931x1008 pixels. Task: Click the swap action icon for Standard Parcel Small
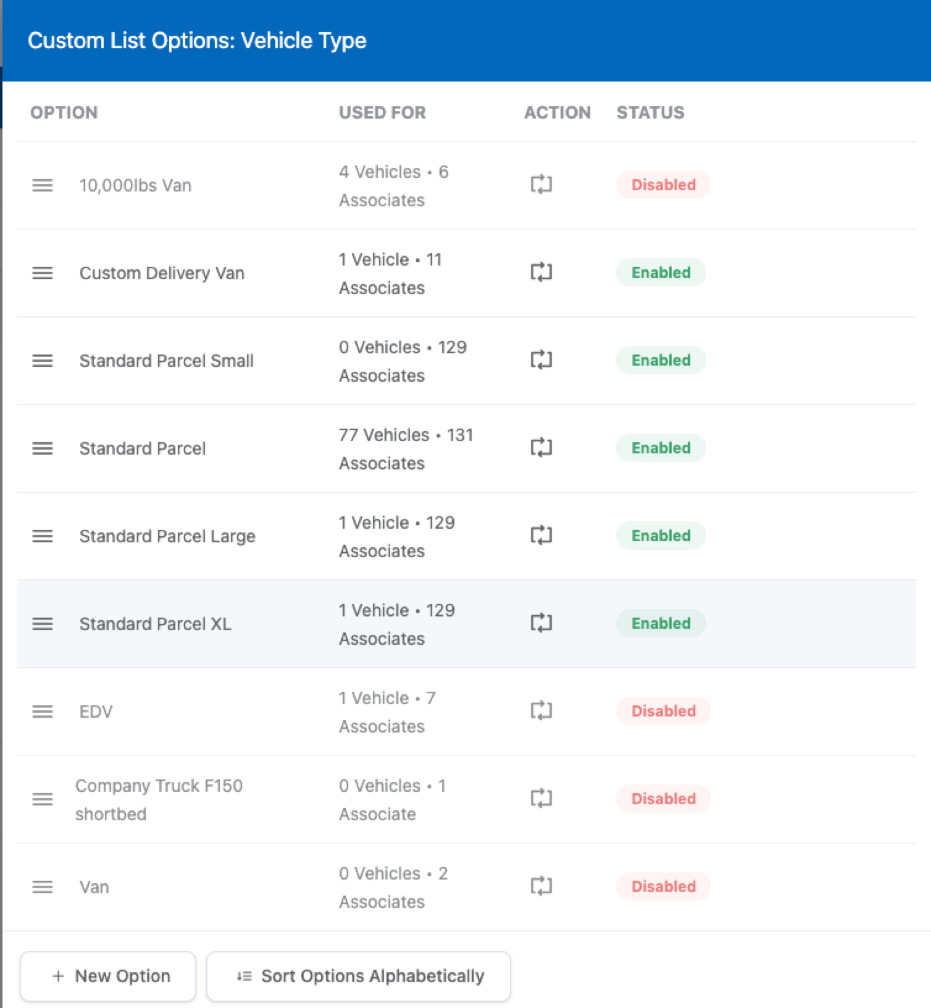point(541,360)
